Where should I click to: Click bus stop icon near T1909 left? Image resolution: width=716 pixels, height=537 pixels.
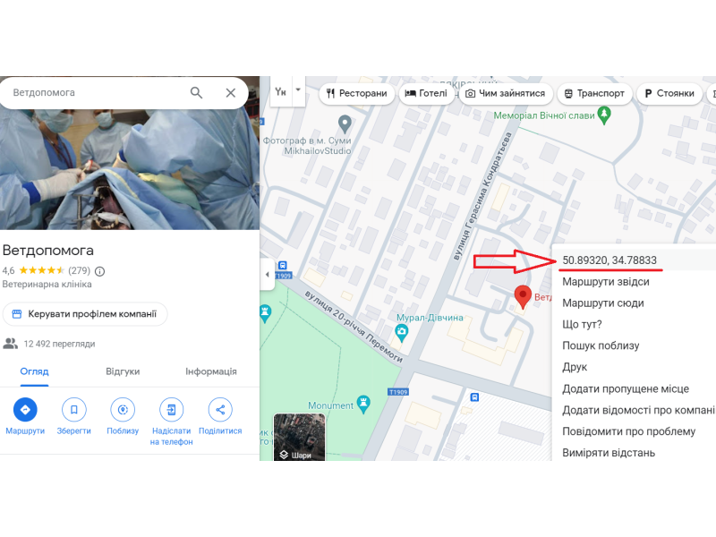click(x=283, y=265)
